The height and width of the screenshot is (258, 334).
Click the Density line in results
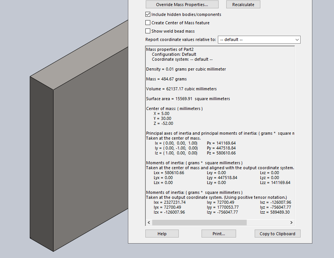[x=186, y=69]
